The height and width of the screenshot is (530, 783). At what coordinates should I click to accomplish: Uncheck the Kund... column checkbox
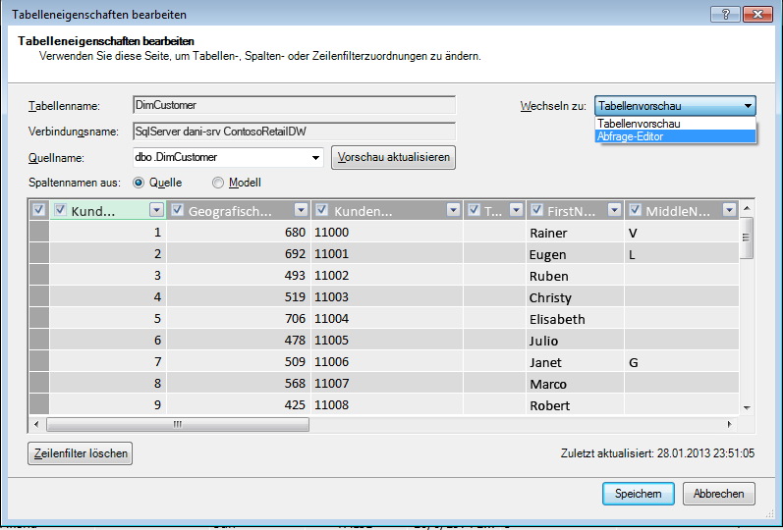click(61, 210)
